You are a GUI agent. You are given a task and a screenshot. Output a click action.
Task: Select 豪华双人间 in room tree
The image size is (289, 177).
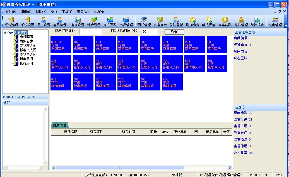pos(28,45)
